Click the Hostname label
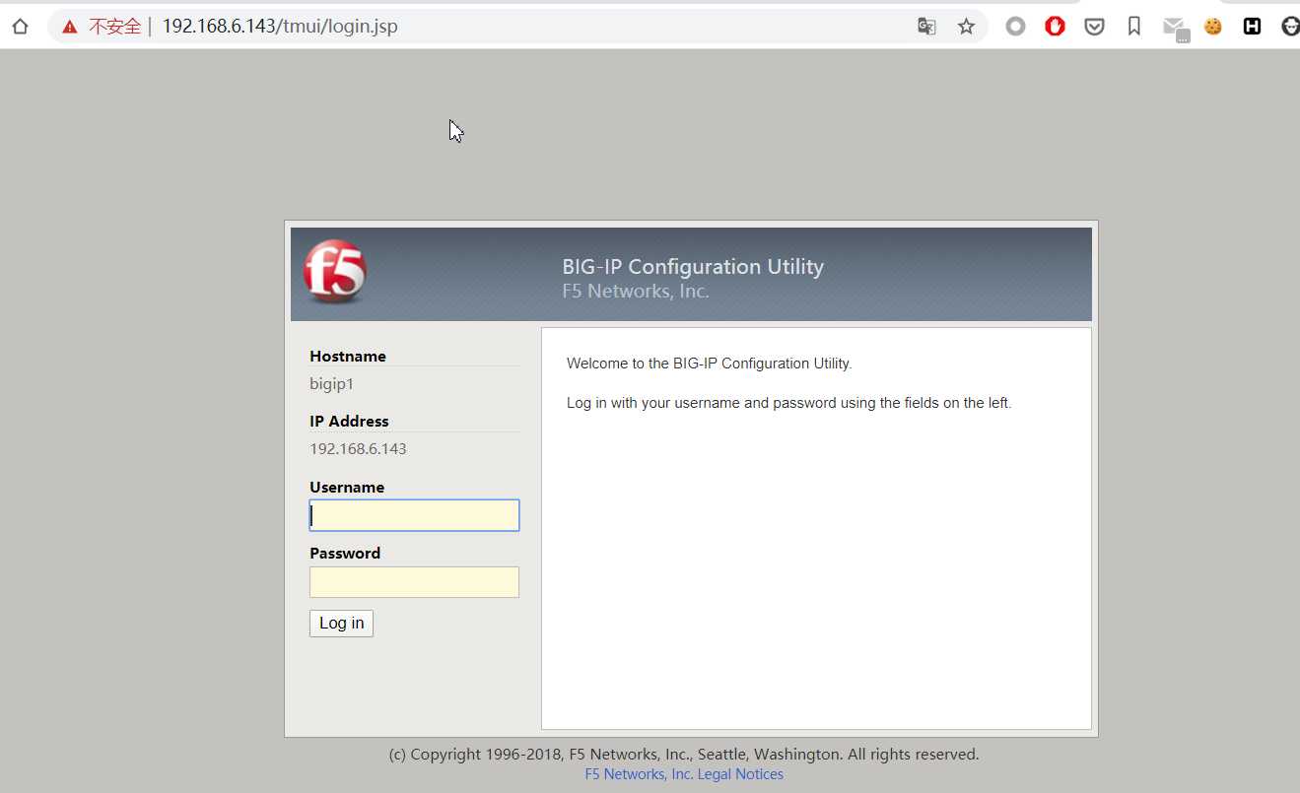 [x=348, y=357]
